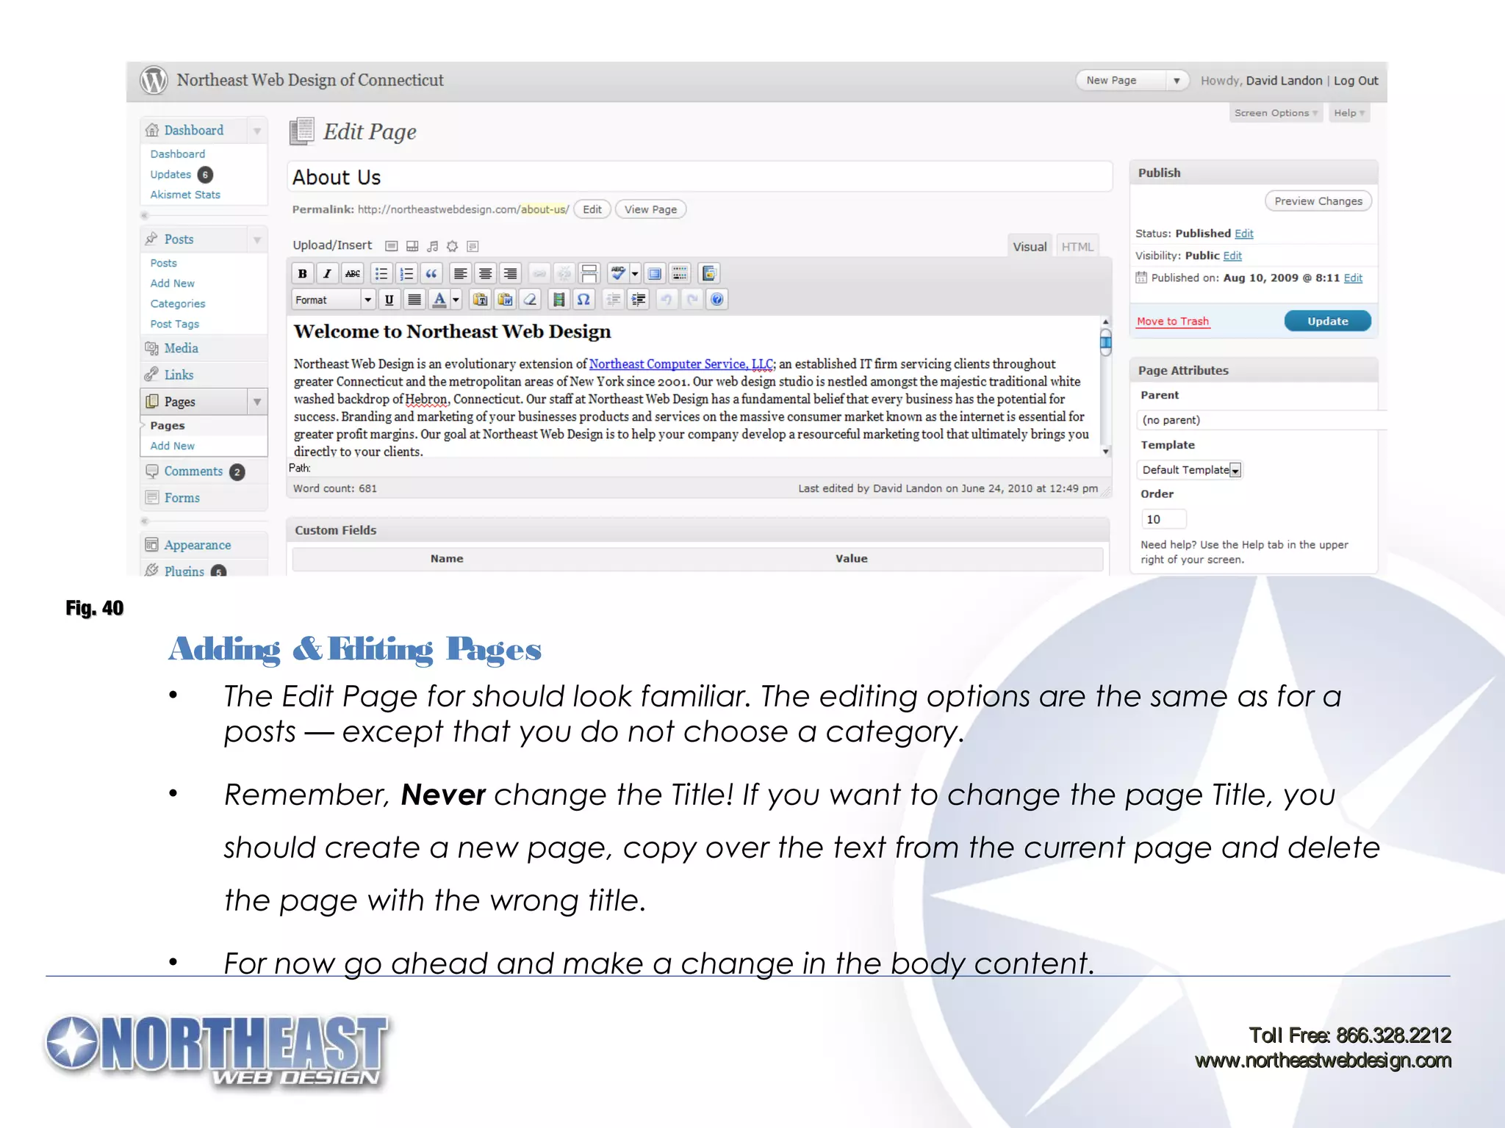The width and height of the screenshot is (1505, 1128).
Task: Click the editor vertical scrollbar thumb
Action: pos(1105,342)
